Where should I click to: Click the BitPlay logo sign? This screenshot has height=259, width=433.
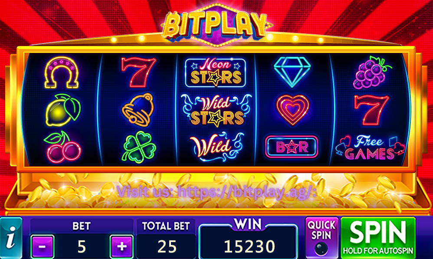click(x=215, y=25)
